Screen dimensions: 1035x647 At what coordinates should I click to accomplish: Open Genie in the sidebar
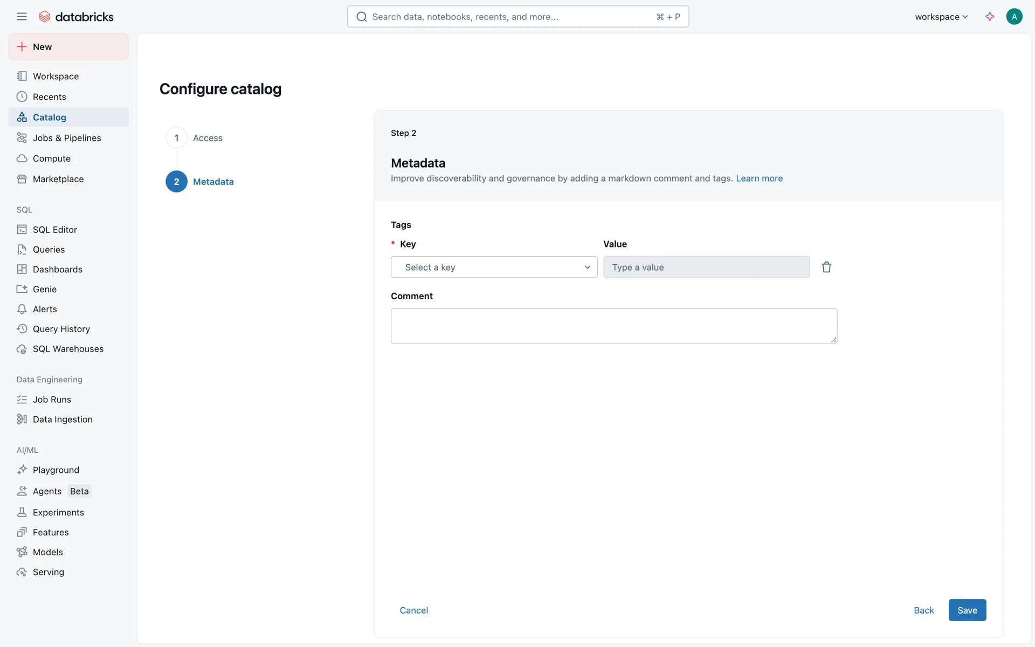pos(44,290)
